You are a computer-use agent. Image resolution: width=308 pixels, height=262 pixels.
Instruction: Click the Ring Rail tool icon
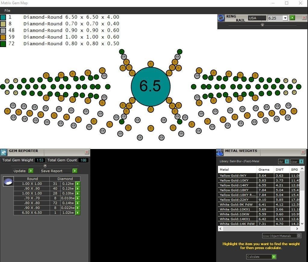click(x=221, y=18)
